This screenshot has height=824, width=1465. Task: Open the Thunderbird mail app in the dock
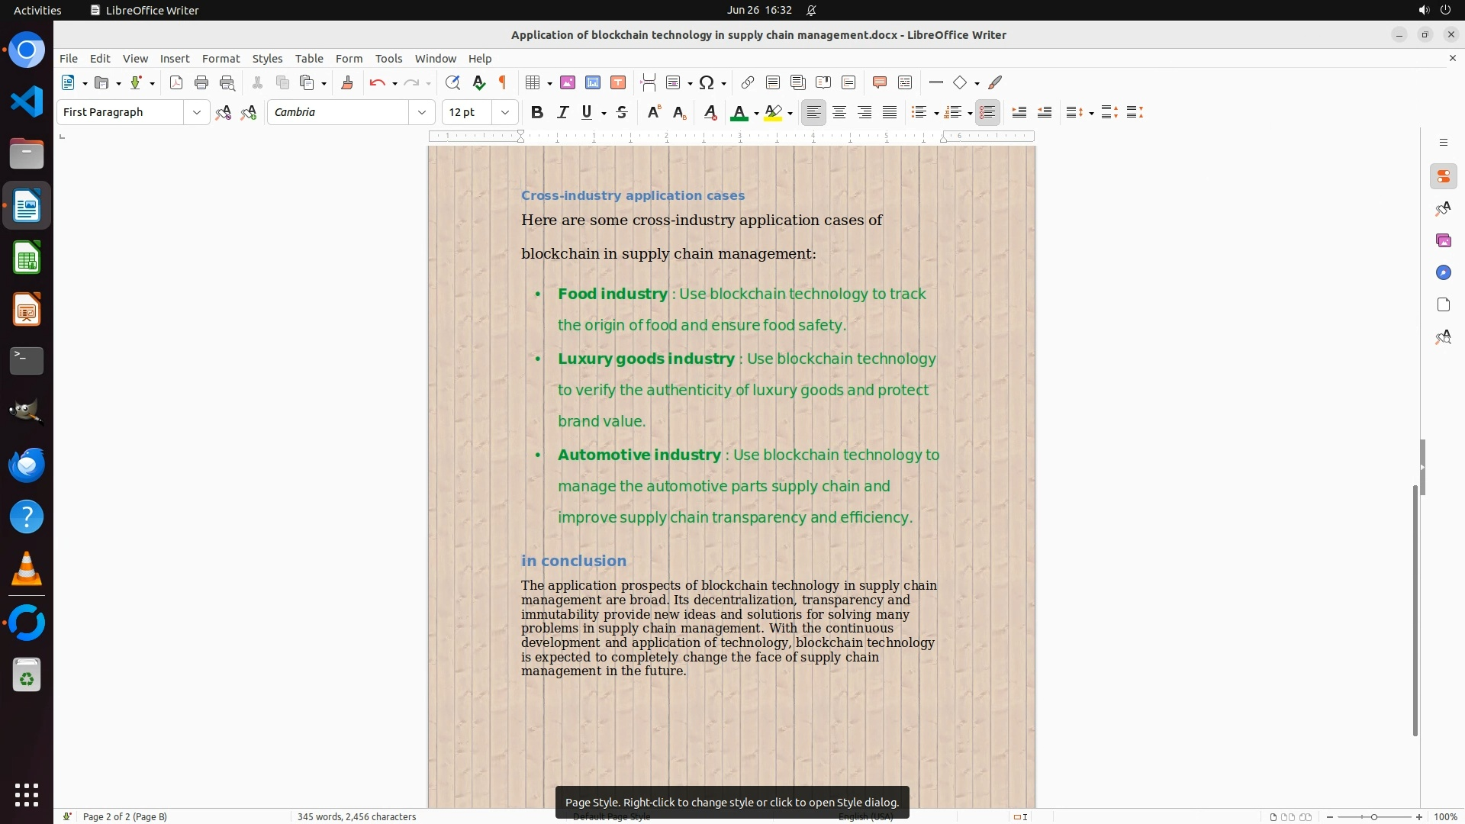[x=27, y=465]
